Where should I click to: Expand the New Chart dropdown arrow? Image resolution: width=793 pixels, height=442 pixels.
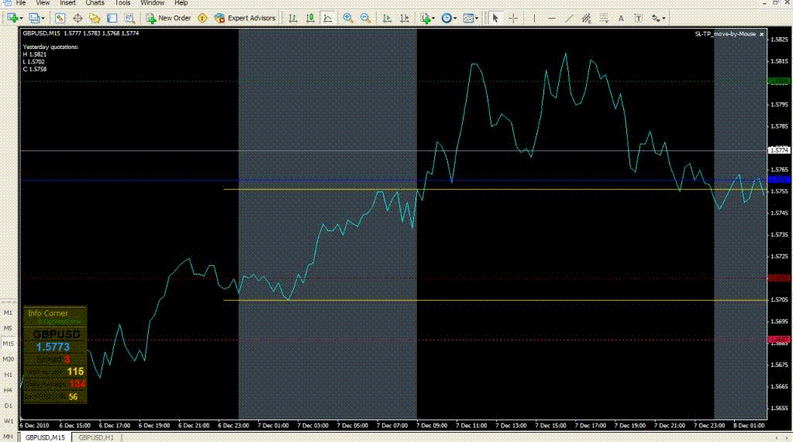click(21, 18)
